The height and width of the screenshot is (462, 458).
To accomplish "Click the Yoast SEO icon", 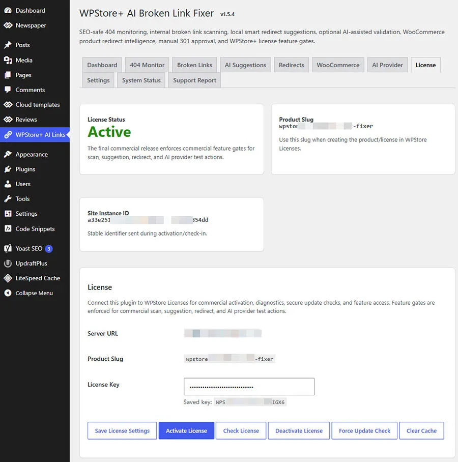I will 8,248.
